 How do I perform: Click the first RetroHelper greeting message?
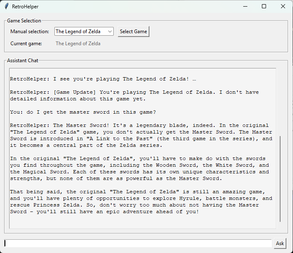[103, 79]
